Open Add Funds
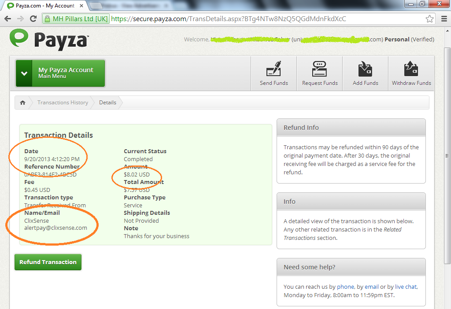Screen dimensions: 451x309 [x=365, y=74]
